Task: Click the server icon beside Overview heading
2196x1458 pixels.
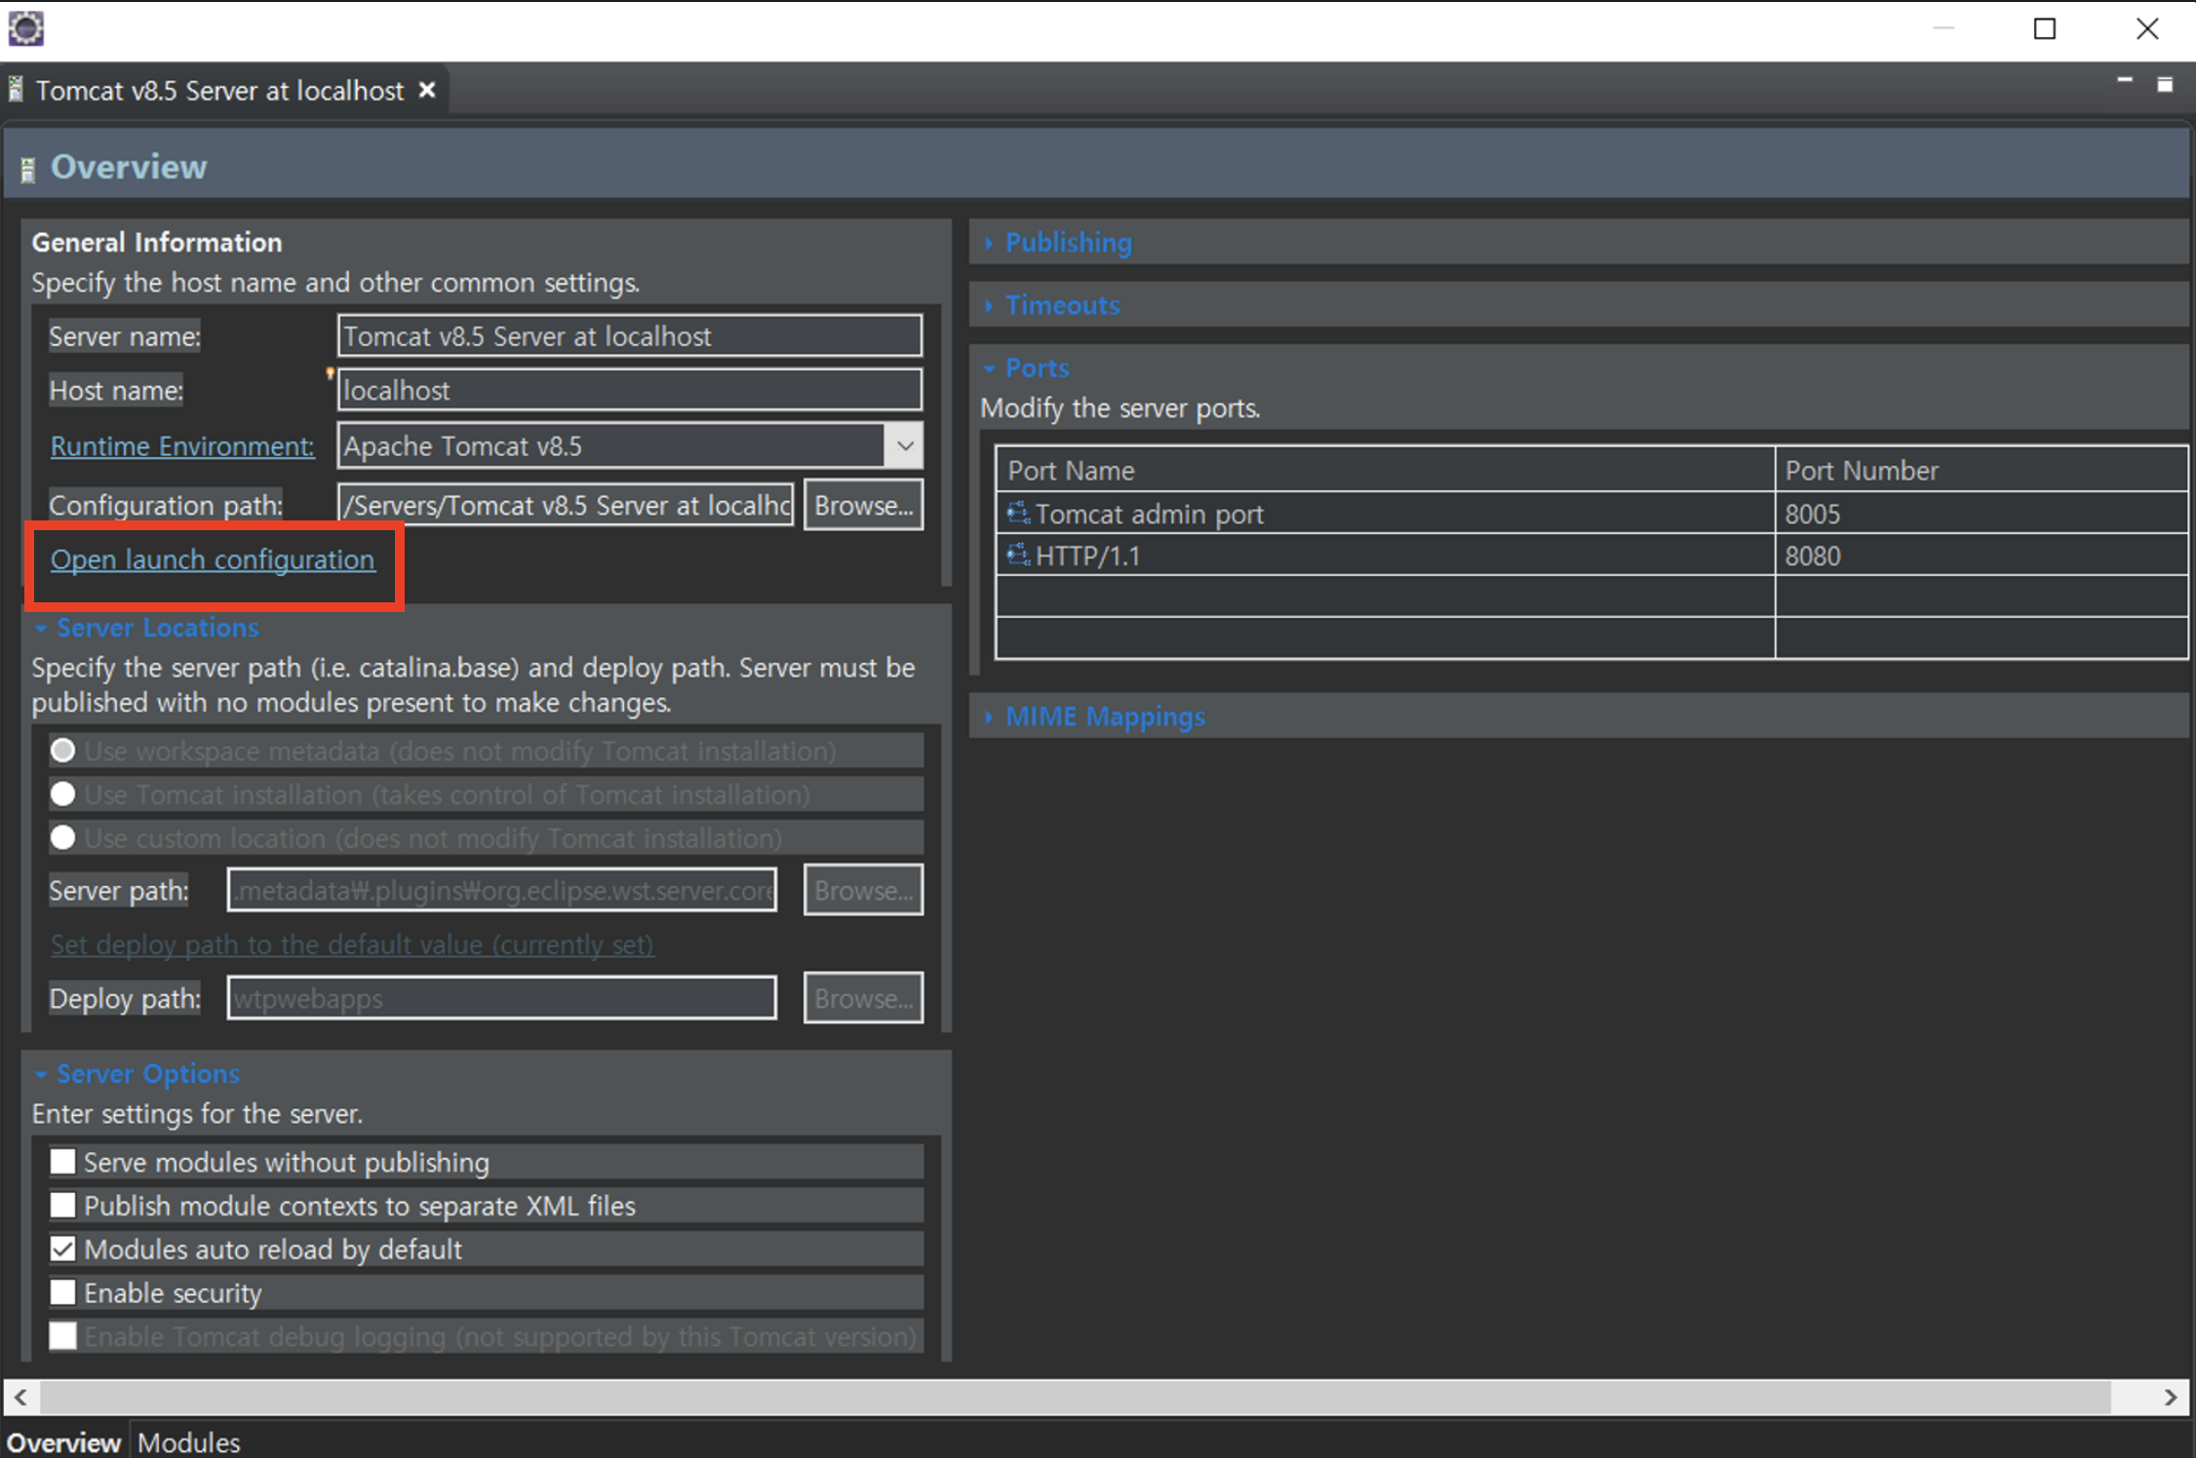Action: (28, 169)
